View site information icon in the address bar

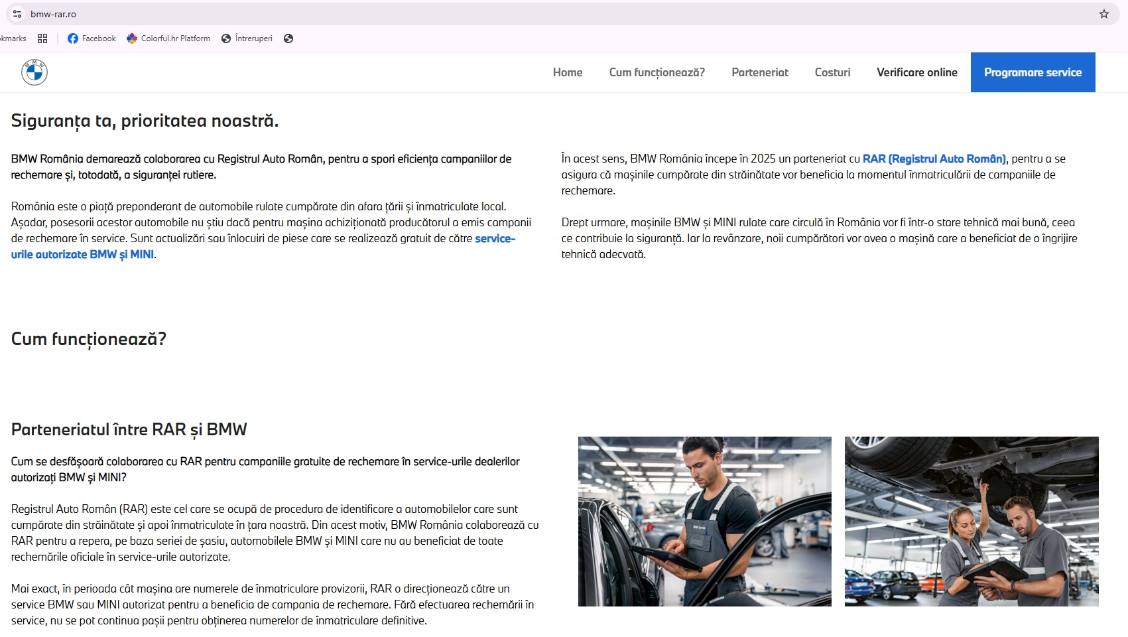point(17,14)
